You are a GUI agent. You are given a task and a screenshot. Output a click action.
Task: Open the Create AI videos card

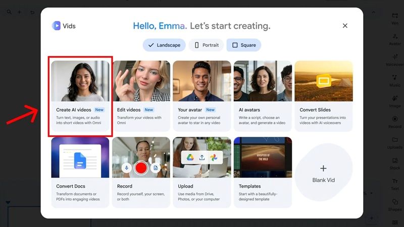click(x=80, y=96)
